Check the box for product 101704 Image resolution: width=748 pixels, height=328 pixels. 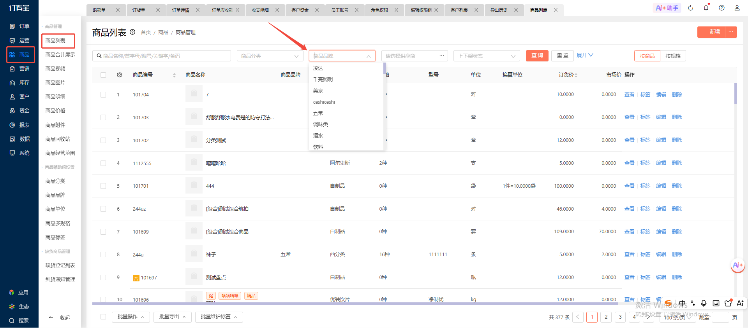103,94
